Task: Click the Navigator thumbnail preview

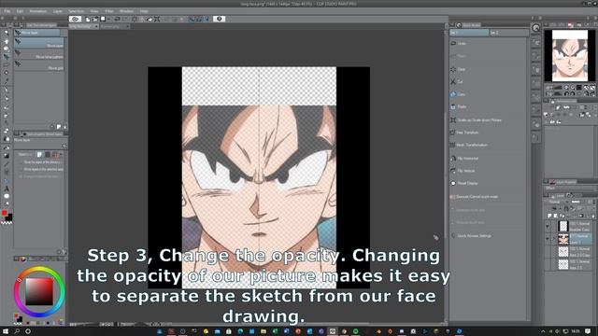Action: [569, 56]
